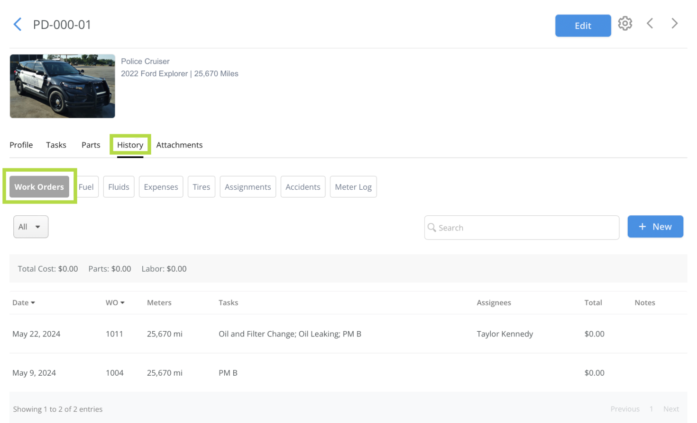Show Expenses history
697x423 pixels.
point(161,187)
